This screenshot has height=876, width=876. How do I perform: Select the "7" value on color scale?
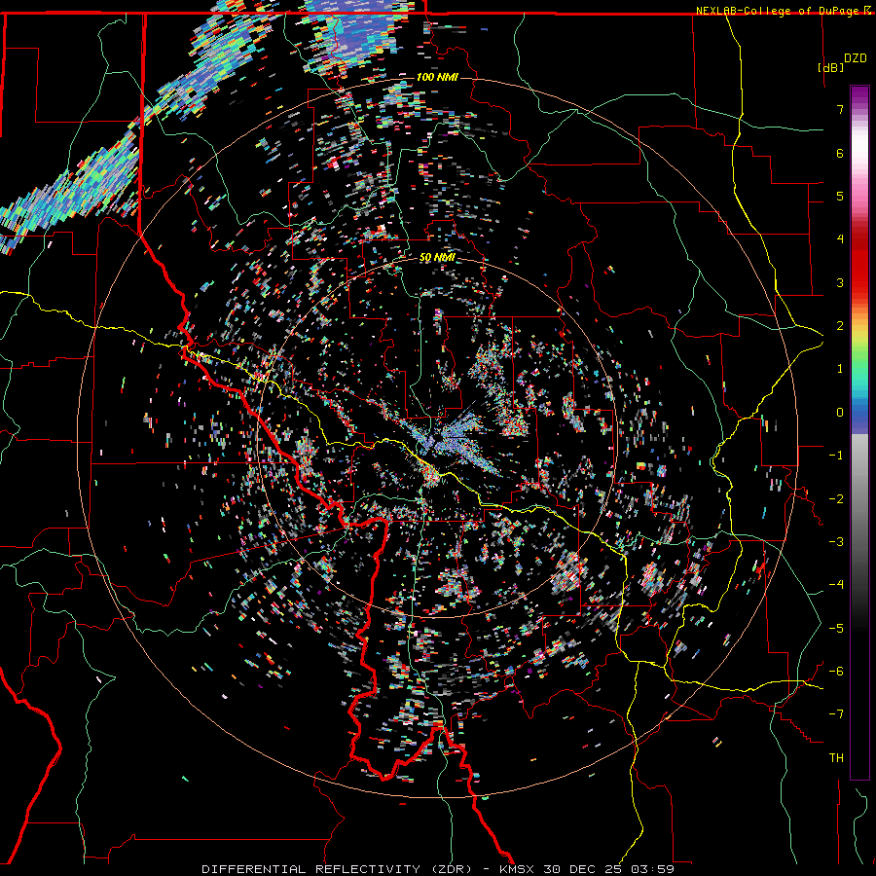pyautogui.click(x=840, y=109)
